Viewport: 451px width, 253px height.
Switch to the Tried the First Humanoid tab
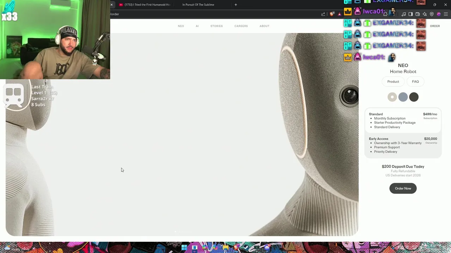(145, 5)
